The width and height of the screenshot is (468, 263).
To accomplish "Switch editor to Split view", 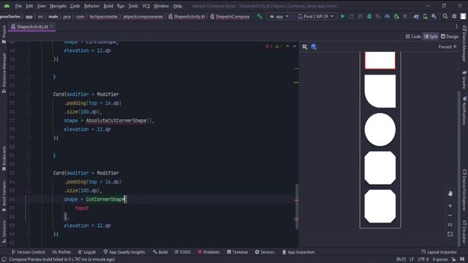I will coord(431,37).
